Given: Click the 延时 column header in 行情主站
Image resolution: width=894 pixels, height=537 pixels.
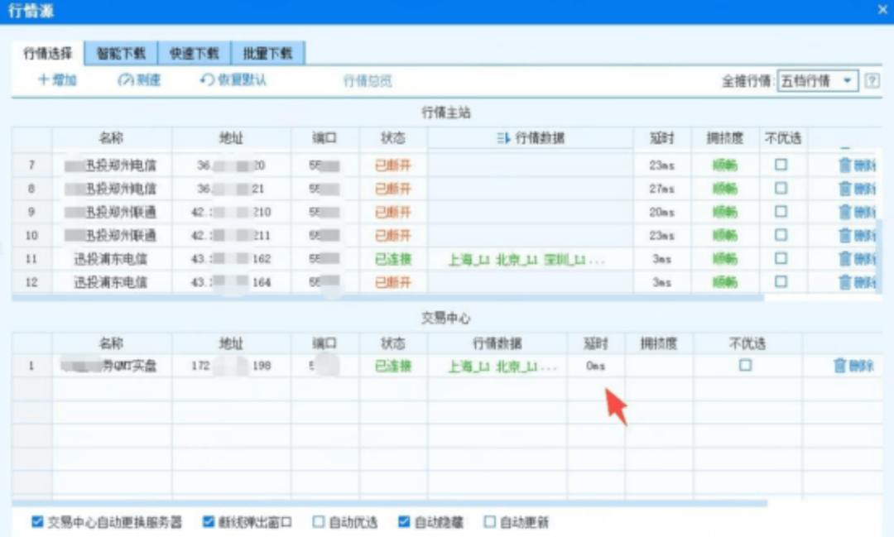Looking at the screenshot, I should click(661, 138).
